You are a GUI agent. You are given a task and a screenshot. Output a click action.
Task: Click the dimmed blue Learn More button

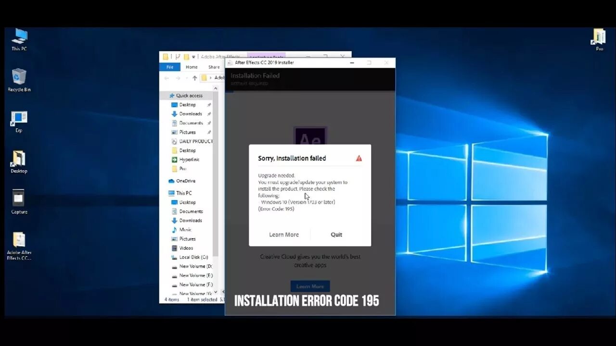click(310, 286)
